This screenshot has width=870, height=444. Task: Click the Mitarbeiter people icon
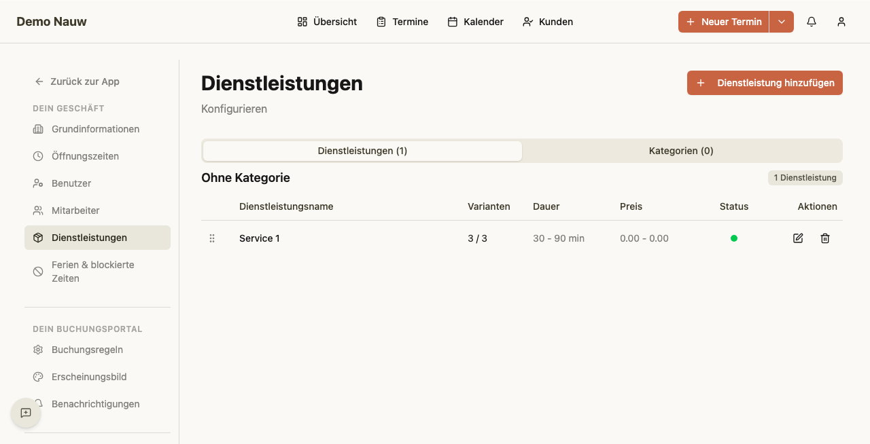38,210
